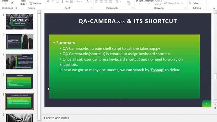Click scroll-up arrow in slide panel
The width and height of the screenshot is (217, 122).
pyautogui.click(x=39, y=12)
